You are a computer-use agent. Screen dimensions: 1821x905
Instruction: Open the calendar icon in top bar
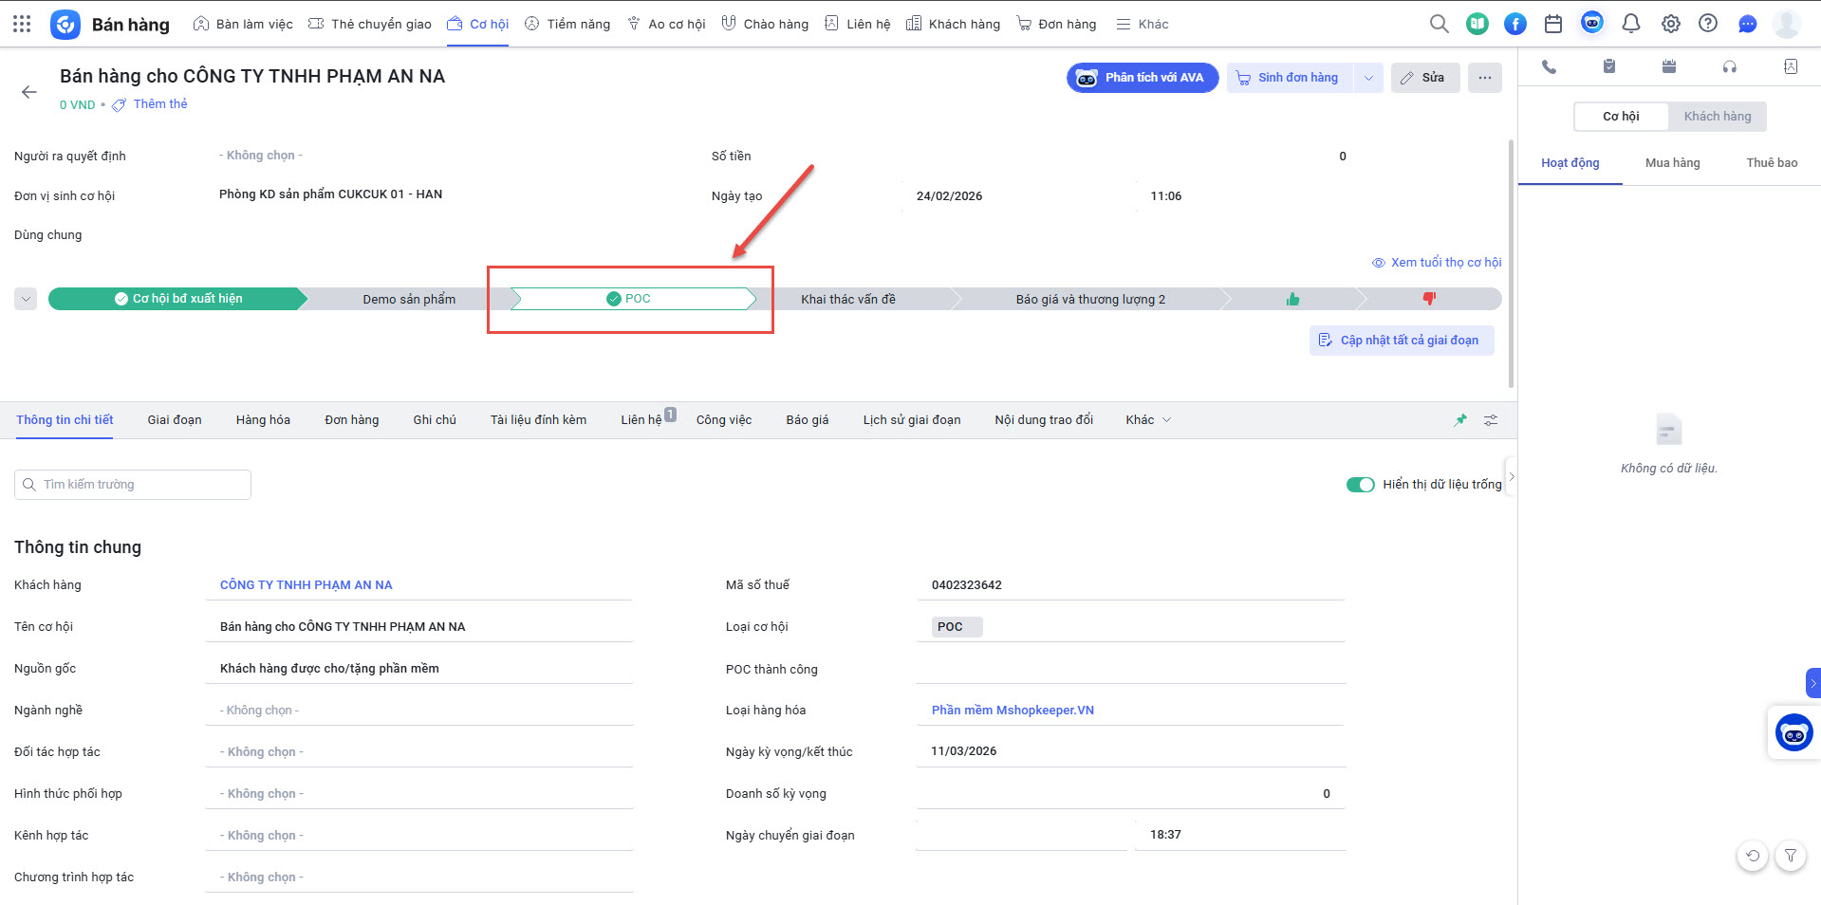(x=1553, y=24)
